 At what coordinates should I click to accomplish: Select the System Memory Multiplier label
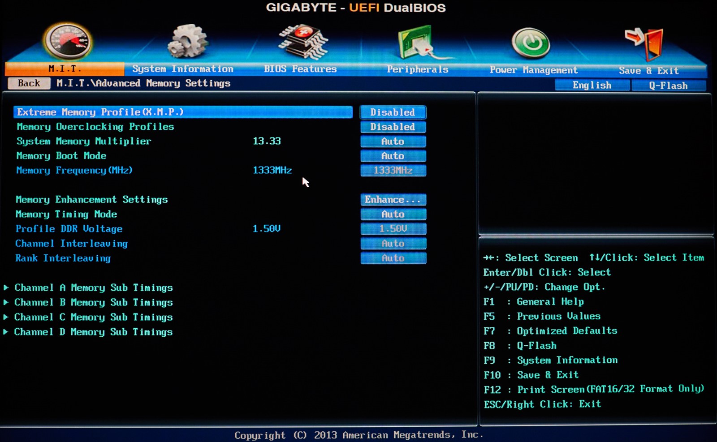[x=84, y=142]
